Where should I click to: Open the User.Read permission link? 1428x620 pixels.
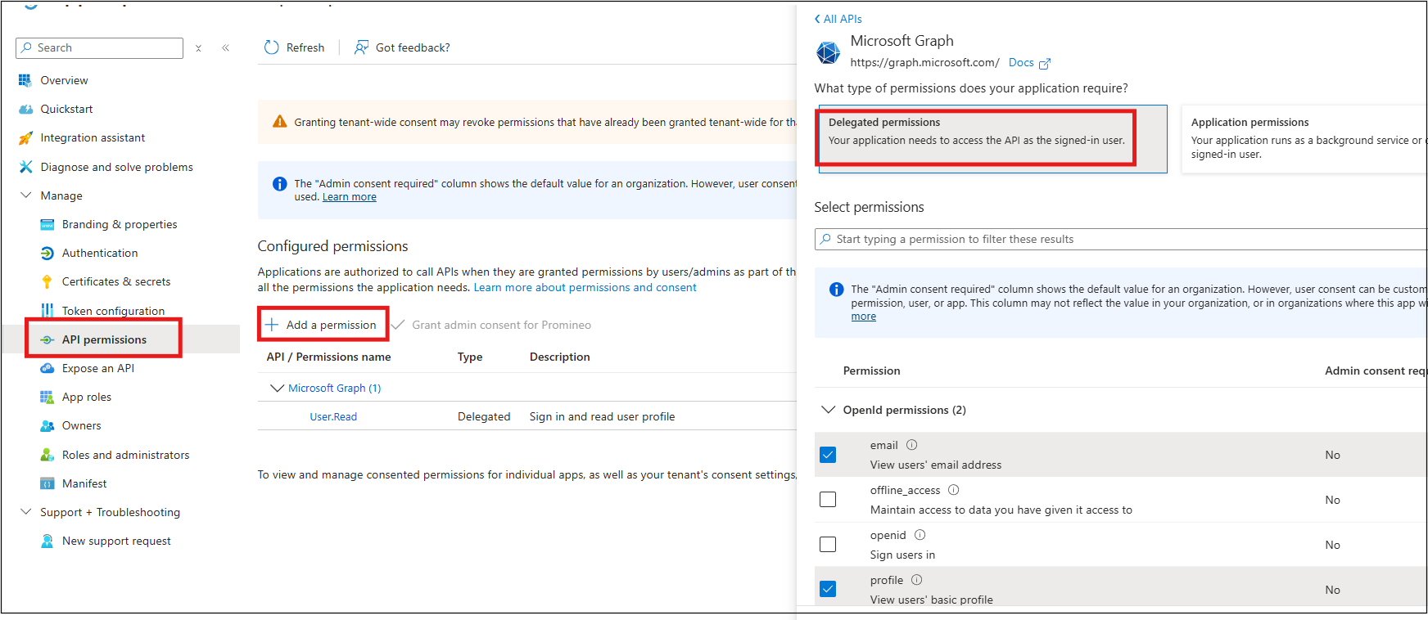tap(333, 416)
